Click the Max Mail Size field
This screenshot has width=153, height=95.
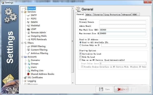click(x=123, y=30)
